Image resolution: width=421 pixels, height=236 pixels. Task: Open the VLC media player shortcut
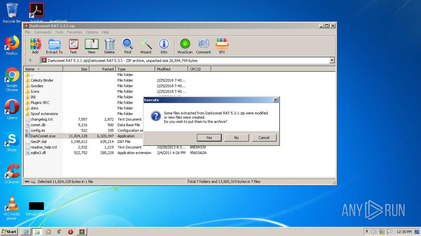(x=12, y=208)
